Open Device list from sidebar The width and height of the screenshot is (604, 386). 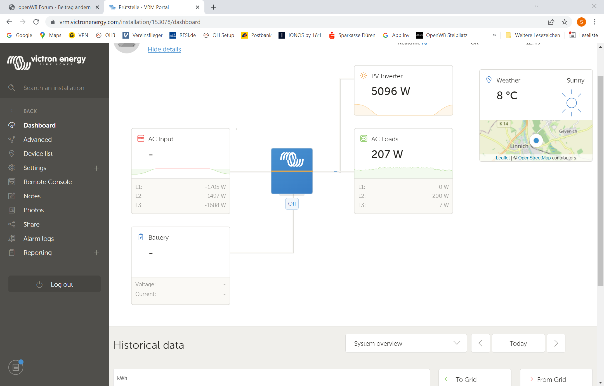click(38, 154)
